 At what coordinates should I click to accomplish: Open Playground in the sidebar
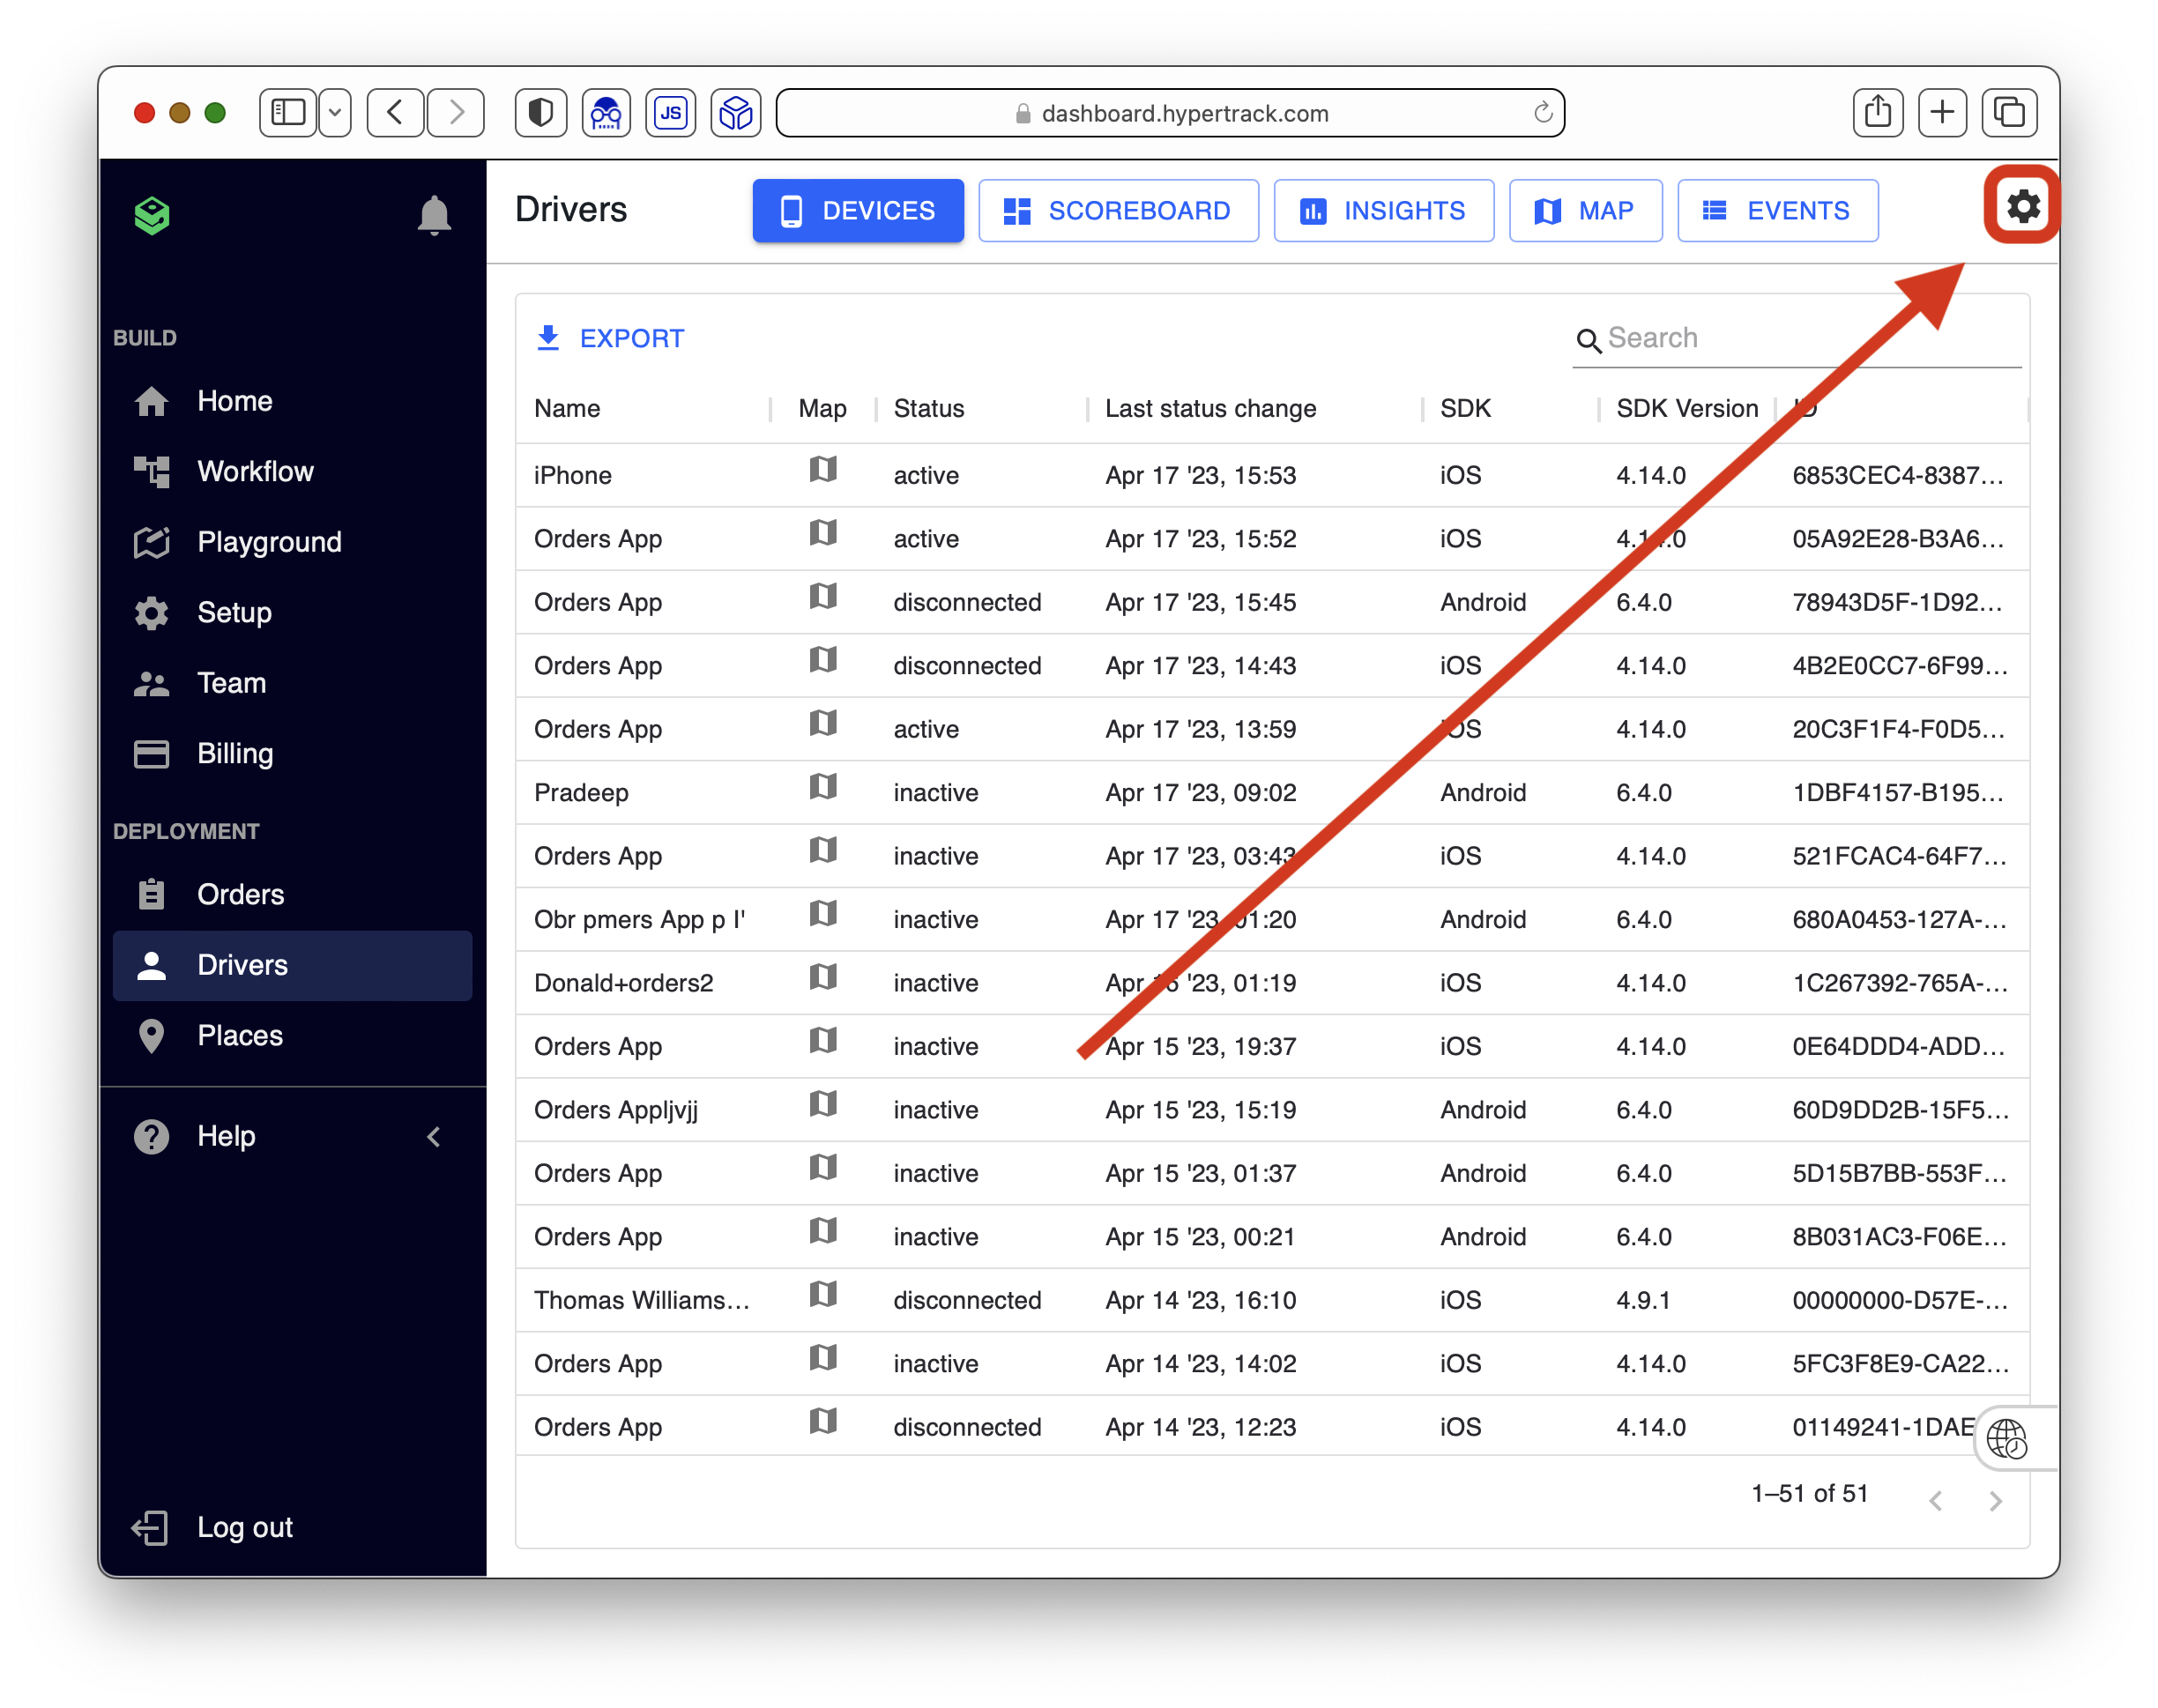[292, 542]
